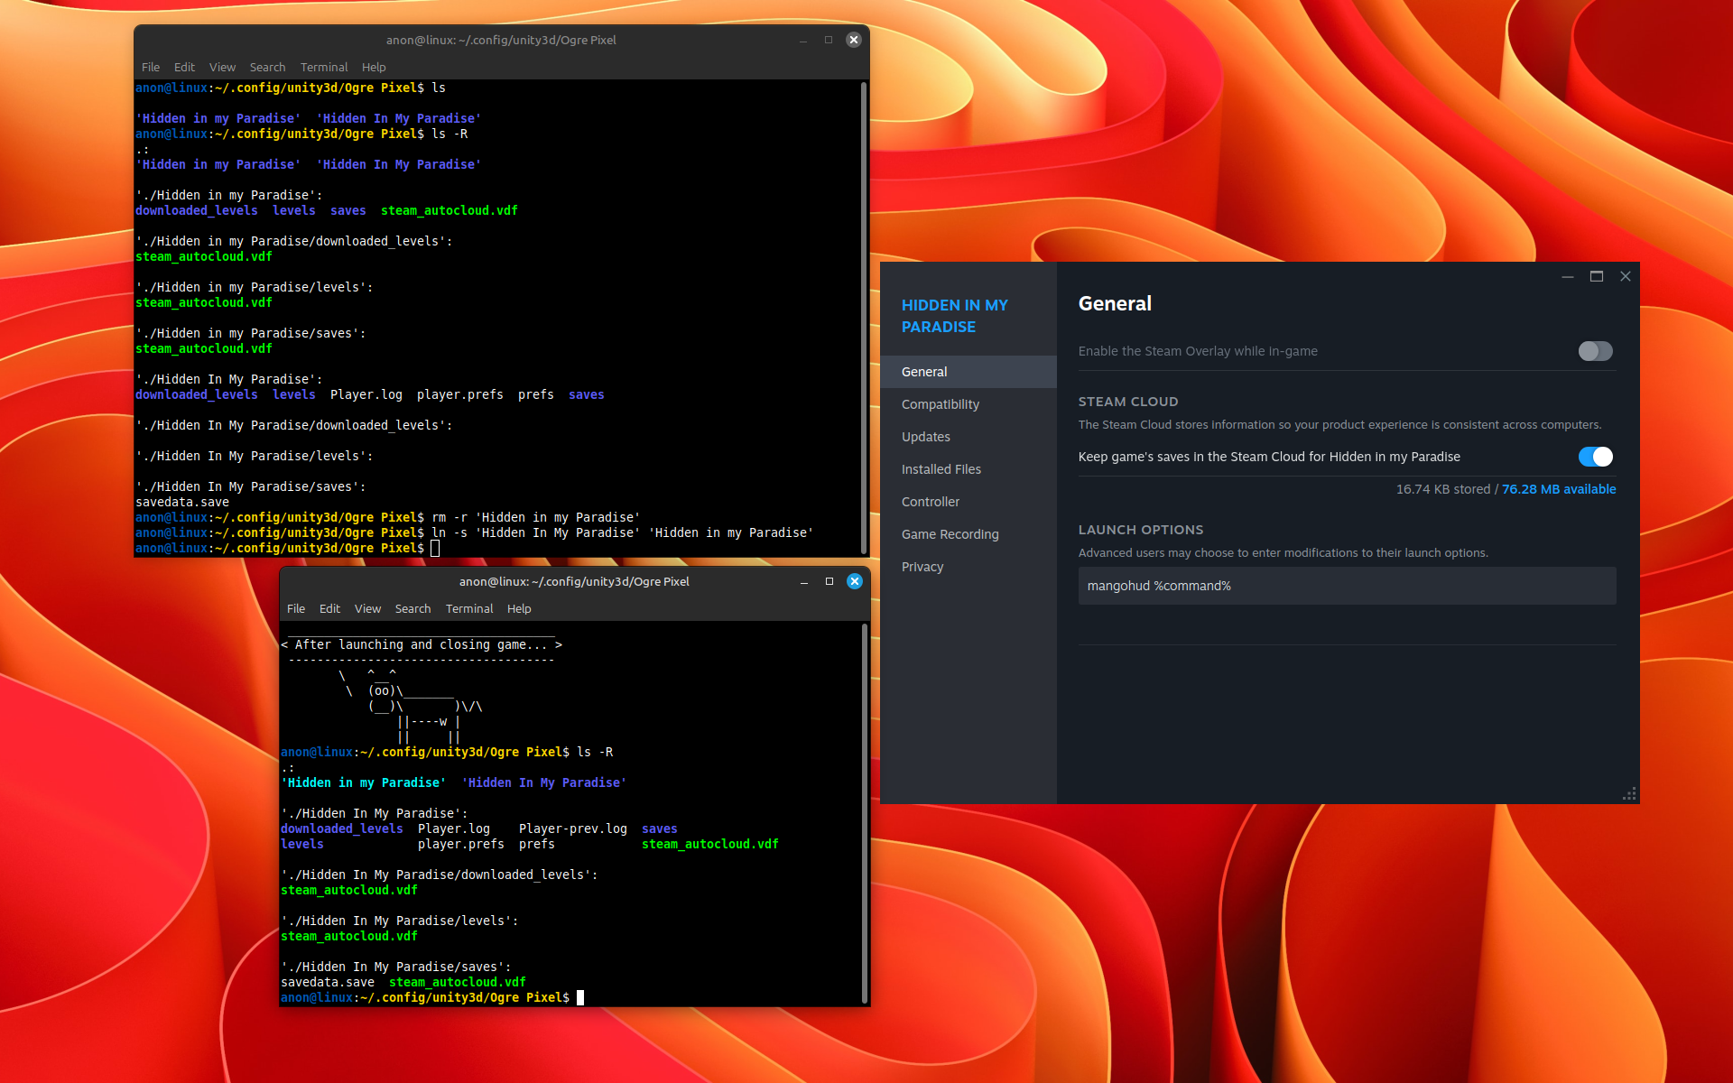Maximize the lower terminal window
The image size is (1733, 1083).
829,581
